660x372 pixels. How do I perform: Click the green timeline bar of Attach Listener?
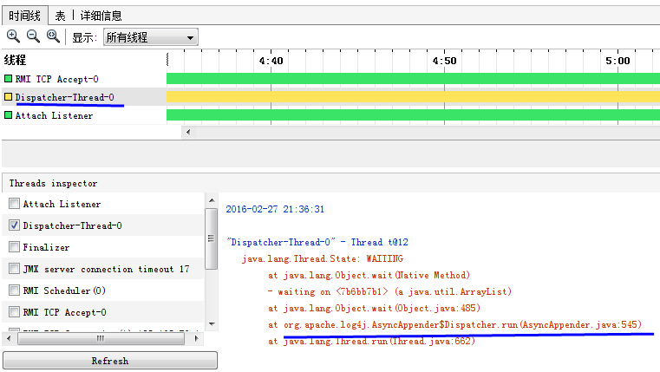click(x=414, y=115)
